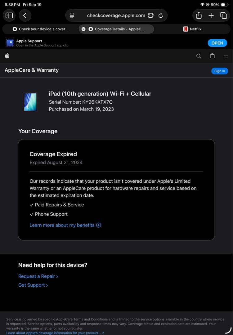The height and width of the screenshot is (335, 233).
Task: Close the Coverage Details tab
Action: click(x=83, y=29)
